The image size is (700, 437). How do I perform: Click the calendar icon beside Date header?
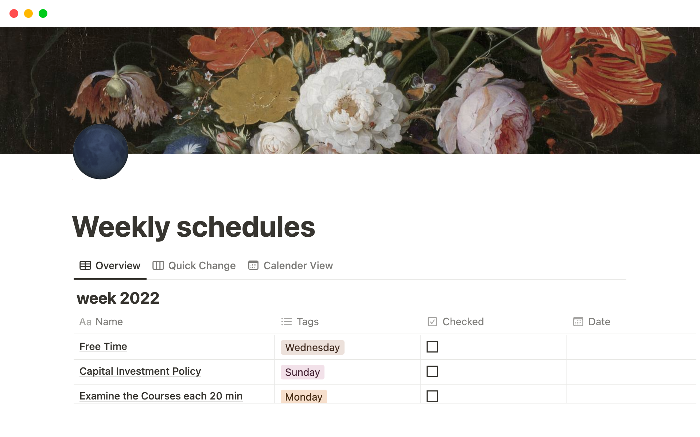point(578,322)
